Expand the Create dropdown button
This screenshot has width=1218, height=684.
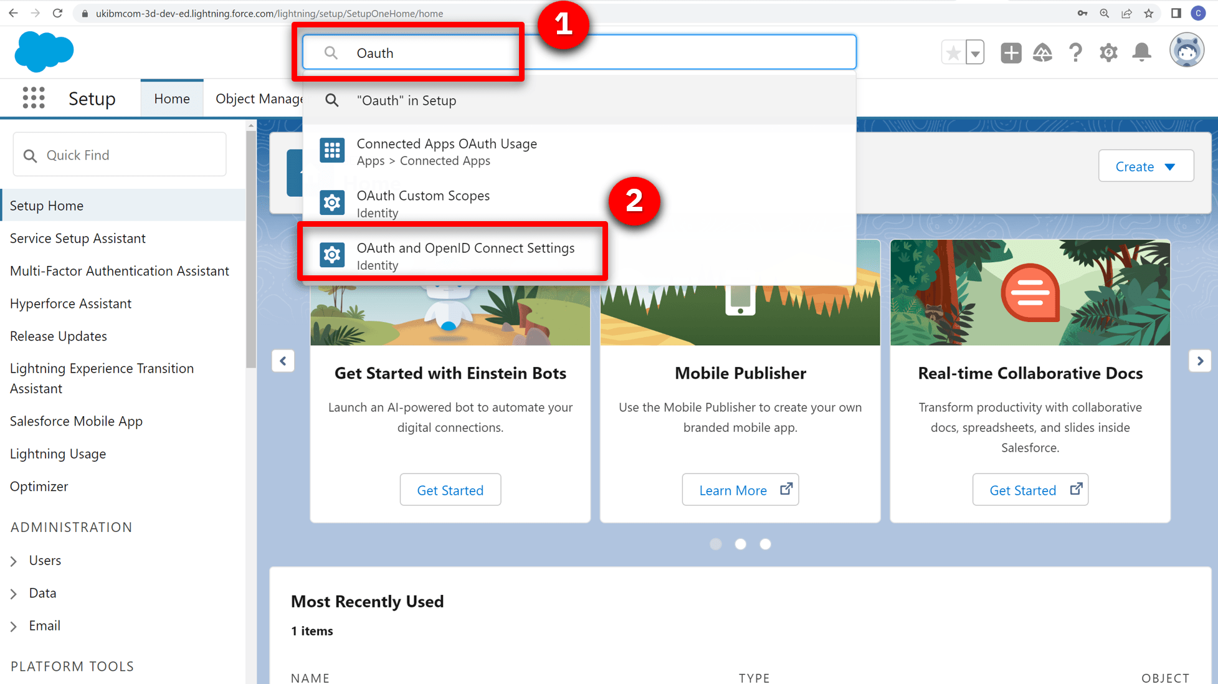point(1146,166)
